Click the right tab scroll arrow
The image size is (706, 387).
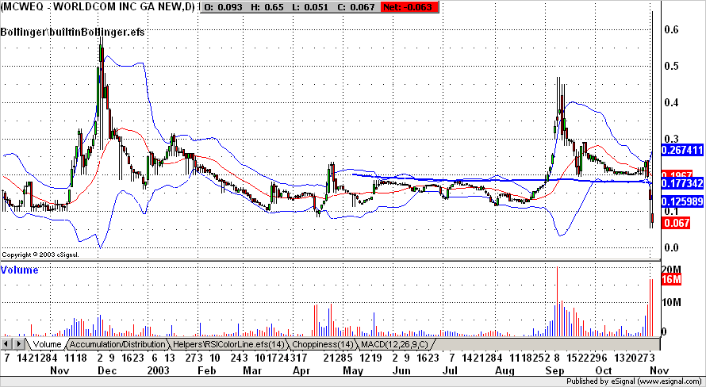pyautogui.click(x=19, y=344)
